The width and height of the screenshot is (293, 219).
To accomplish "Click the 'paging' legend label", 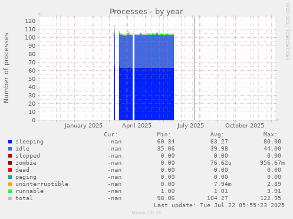I will (26, 177).
